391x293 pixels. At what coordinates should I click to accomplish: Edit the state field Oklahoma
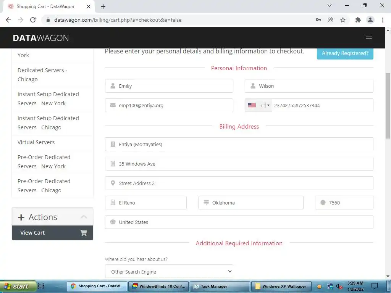[251, 203]
